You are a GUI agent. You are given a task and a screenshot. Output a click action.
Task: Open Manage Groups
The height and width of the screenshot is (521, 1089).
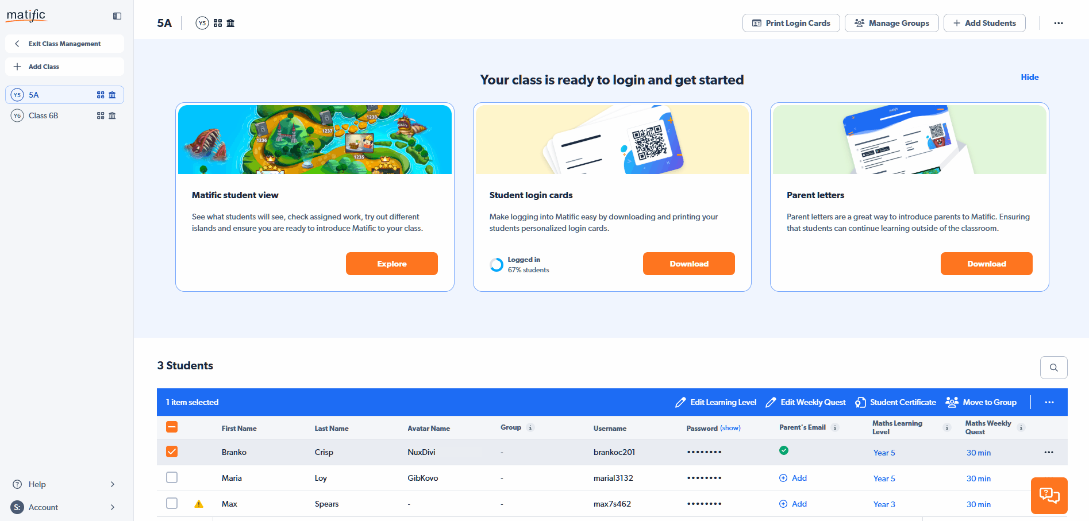click(892, 23)
